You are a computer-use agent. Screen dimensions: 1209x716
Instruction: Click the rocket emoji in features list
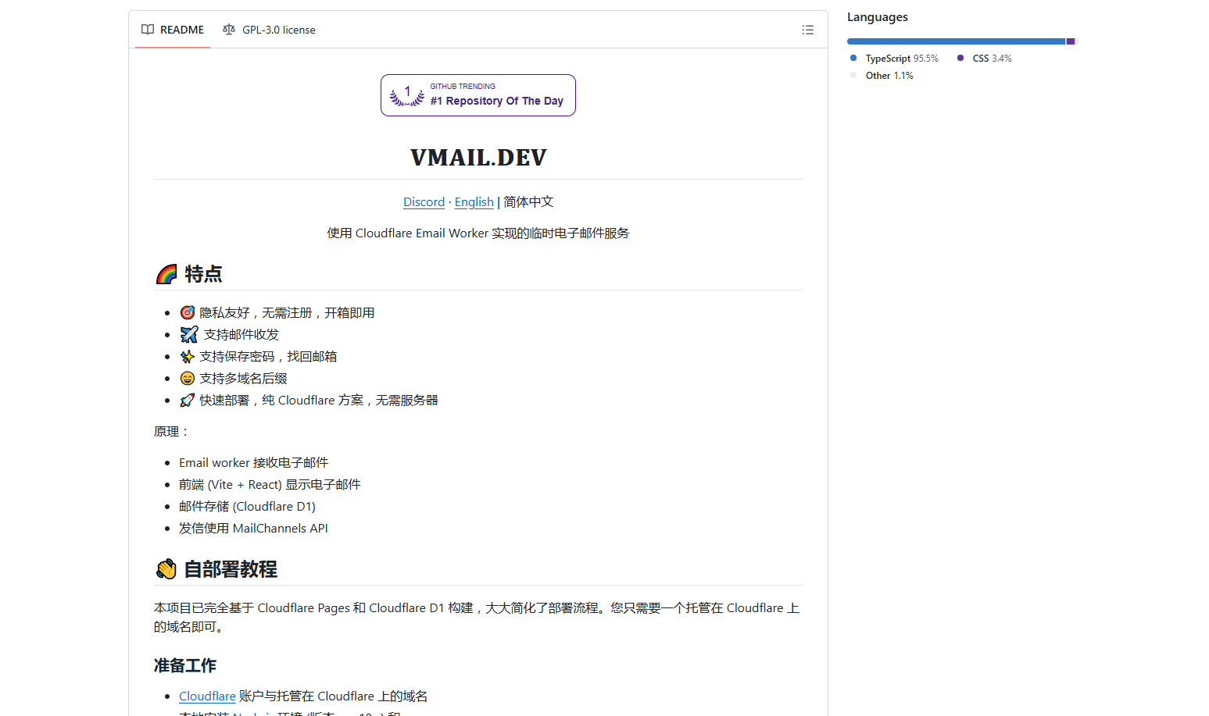click(x=188, y=401)
